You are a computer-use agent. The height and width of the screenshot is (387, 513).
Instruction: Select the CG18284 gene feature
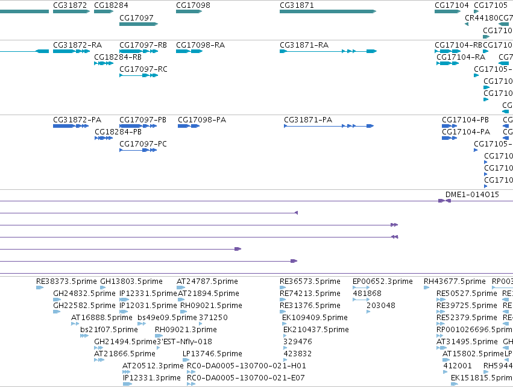tap(104, 11)
